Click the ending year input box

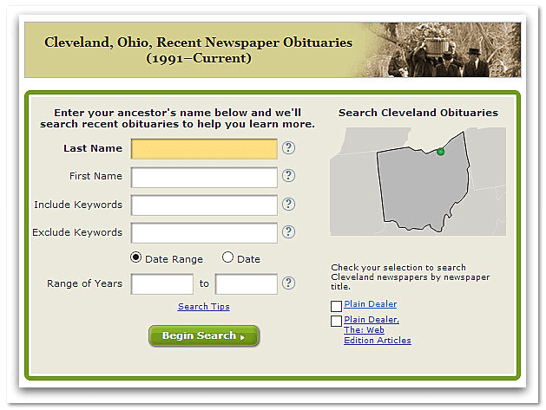click(x=247, y=284)
